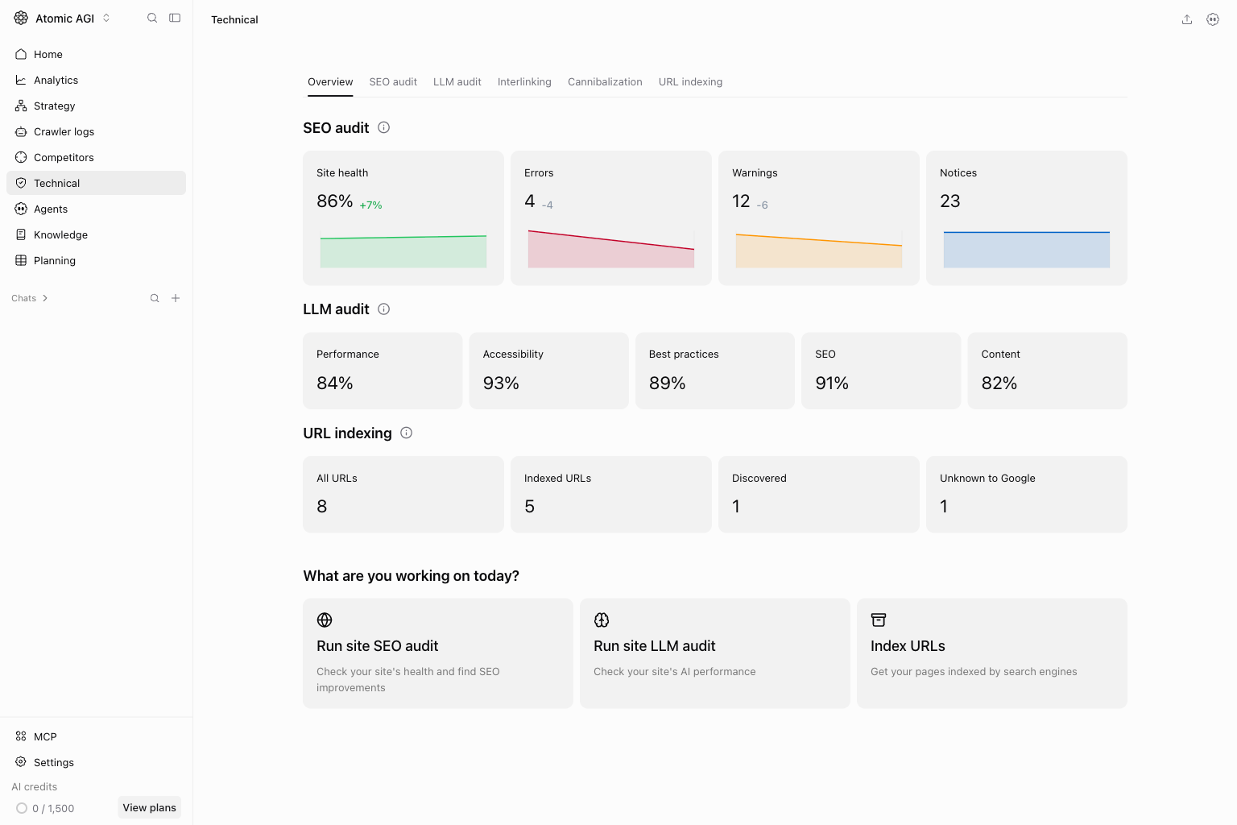The height and width of the screenshot is (825, 1237).
Task: Open Agents in the sidebar
Action: coord(96,209)
